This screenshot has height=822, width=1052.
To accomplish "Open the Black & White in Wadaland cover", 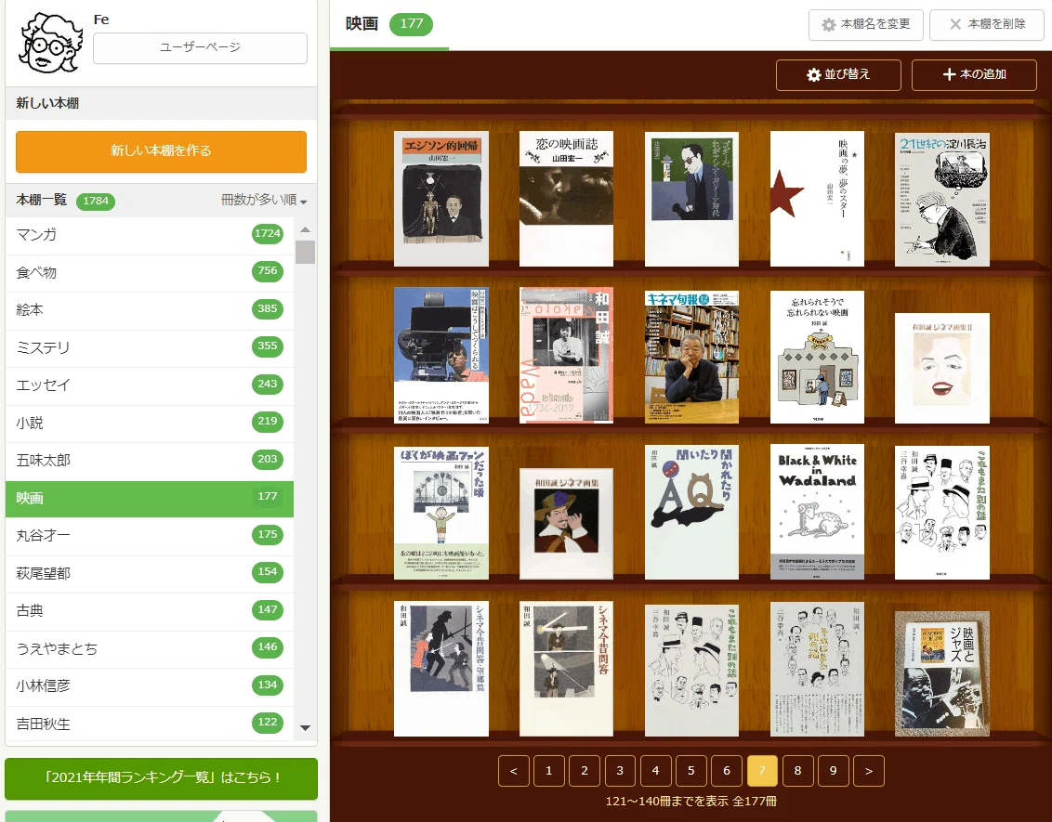I will [x=817, y=513].
